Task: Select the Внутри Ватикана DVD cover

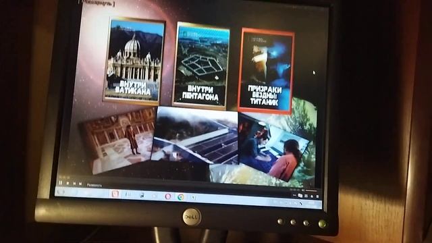Action: [x=134, y=61]
